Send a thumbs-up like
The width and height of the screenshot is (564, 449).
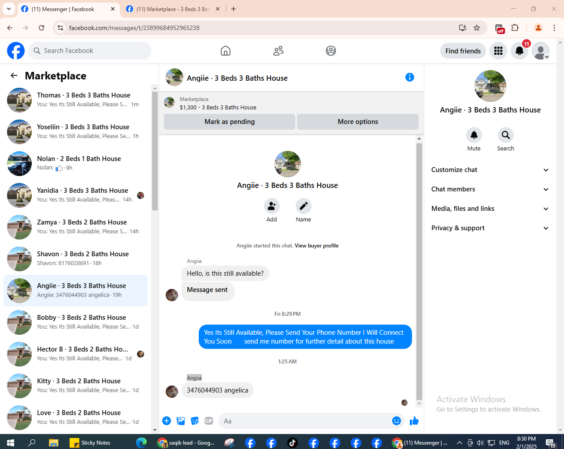point(414,421)
